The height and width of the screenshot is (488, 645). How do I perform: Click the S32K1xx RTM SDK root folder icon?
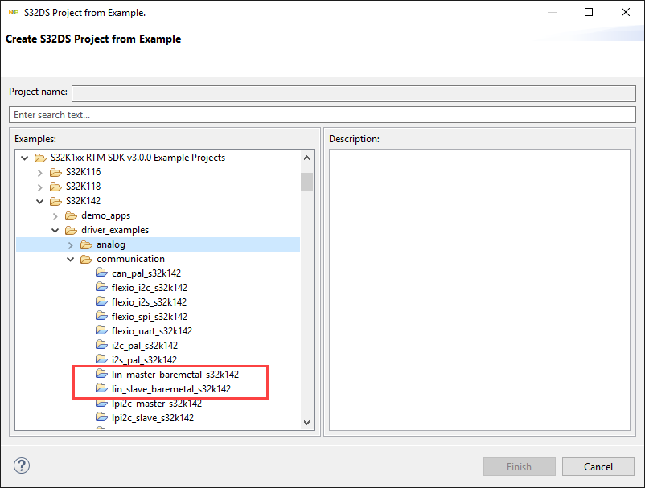pos(40,158)
